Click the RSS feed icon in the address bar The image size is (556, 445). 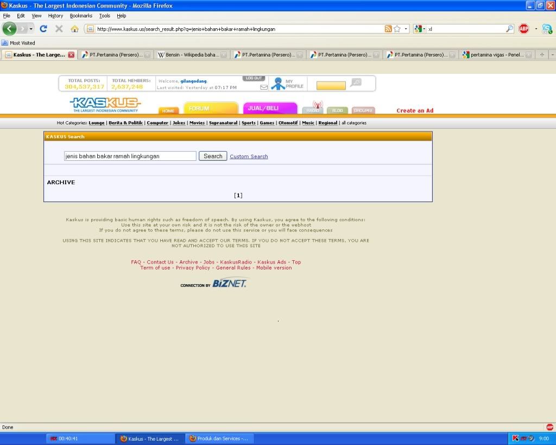pyautogui.click(x=388, y=29)
